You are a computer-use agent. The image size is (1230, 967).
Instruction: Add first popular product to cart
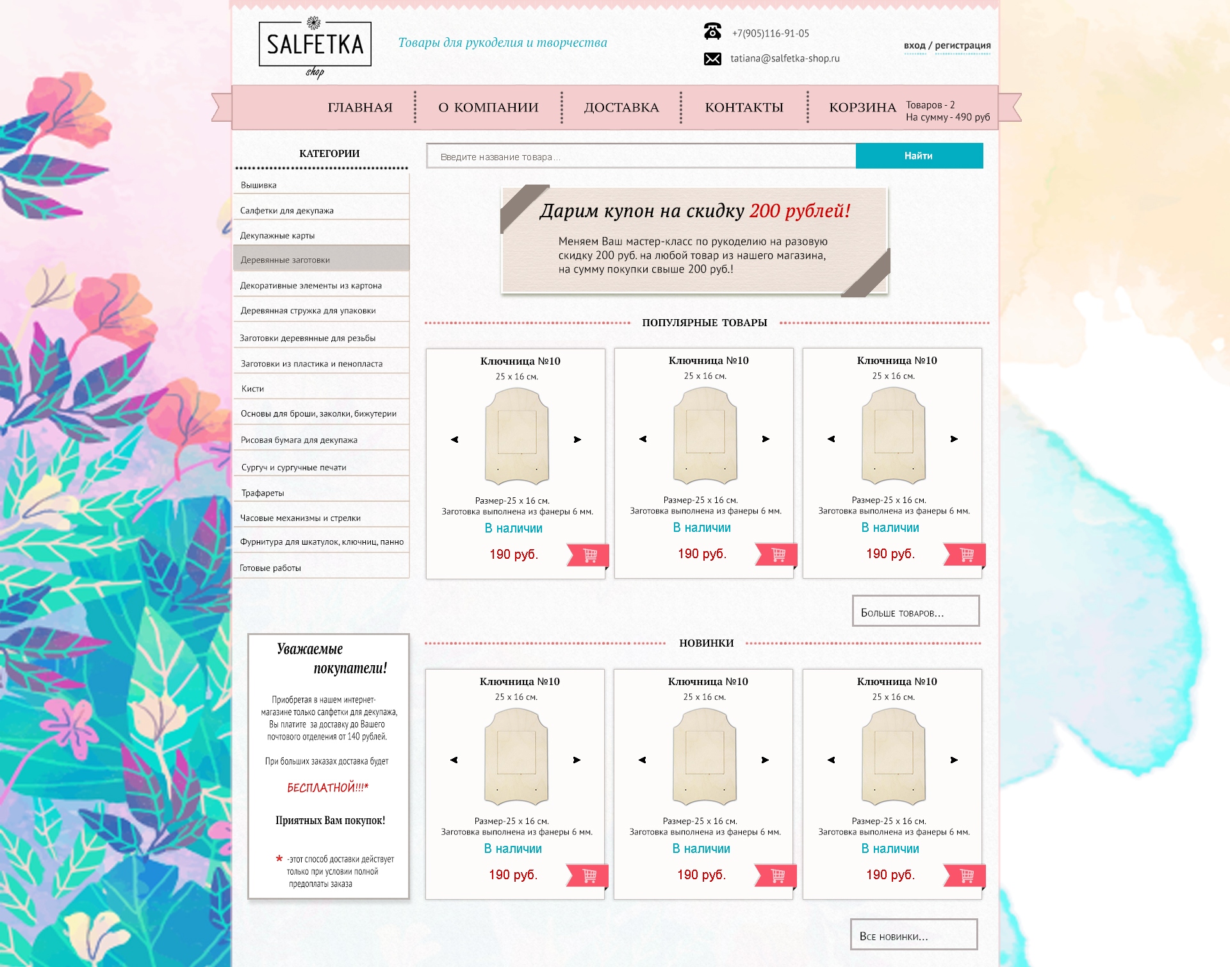point(587,555)
